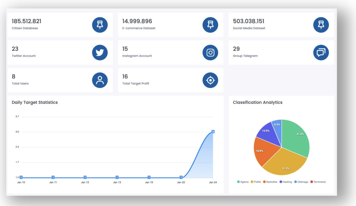Click the Twitter bird icon
Viewport: 356px width, 206px height.
click(100, 52)
